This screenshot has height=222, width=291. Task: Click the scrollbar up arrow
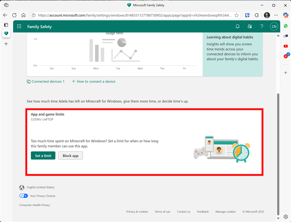[x=278, y=36]
